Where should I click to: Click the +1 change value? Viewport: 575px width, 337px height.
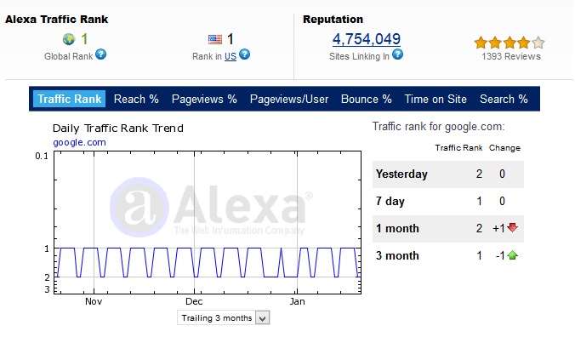pos(498,228)
